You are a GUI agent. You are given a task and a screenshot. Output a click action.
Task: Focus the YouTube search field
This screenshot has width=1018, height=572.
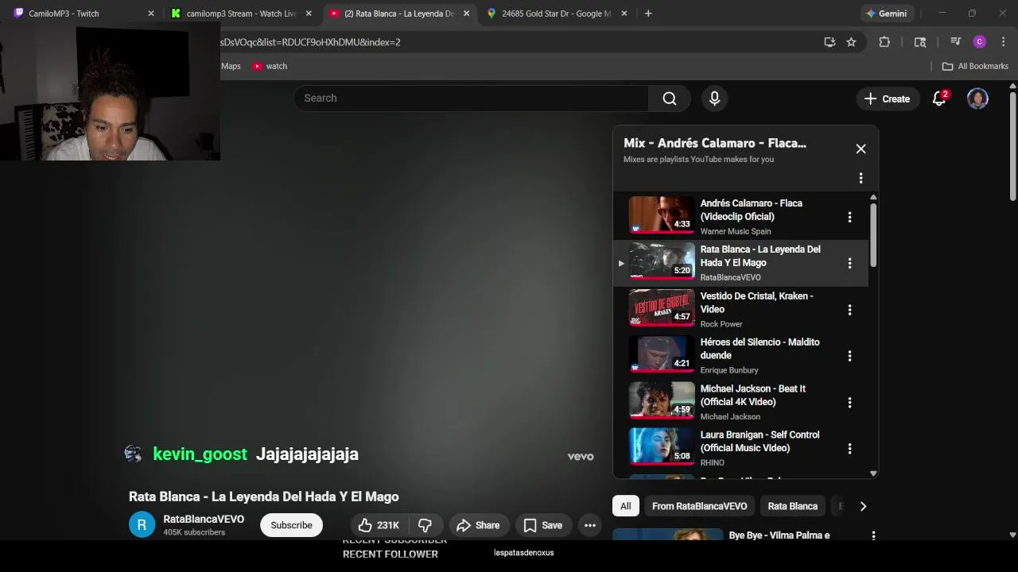[x=471, y=99]
